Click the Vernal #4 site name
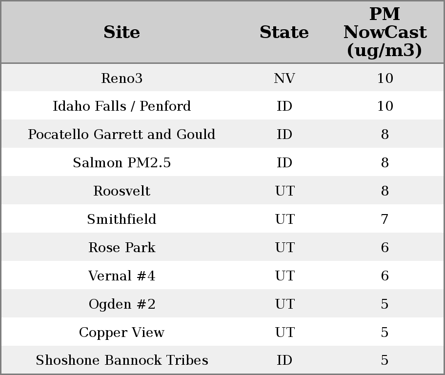 pos(121,276)
